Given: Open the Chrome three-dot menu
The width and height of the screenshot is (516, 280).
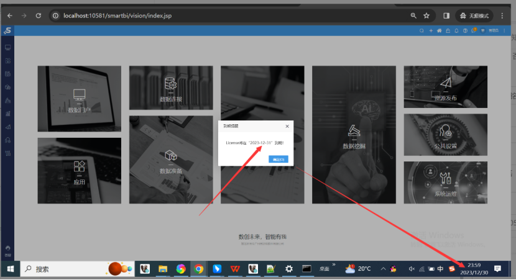Looking at the screenshot, I should (502, 16).
